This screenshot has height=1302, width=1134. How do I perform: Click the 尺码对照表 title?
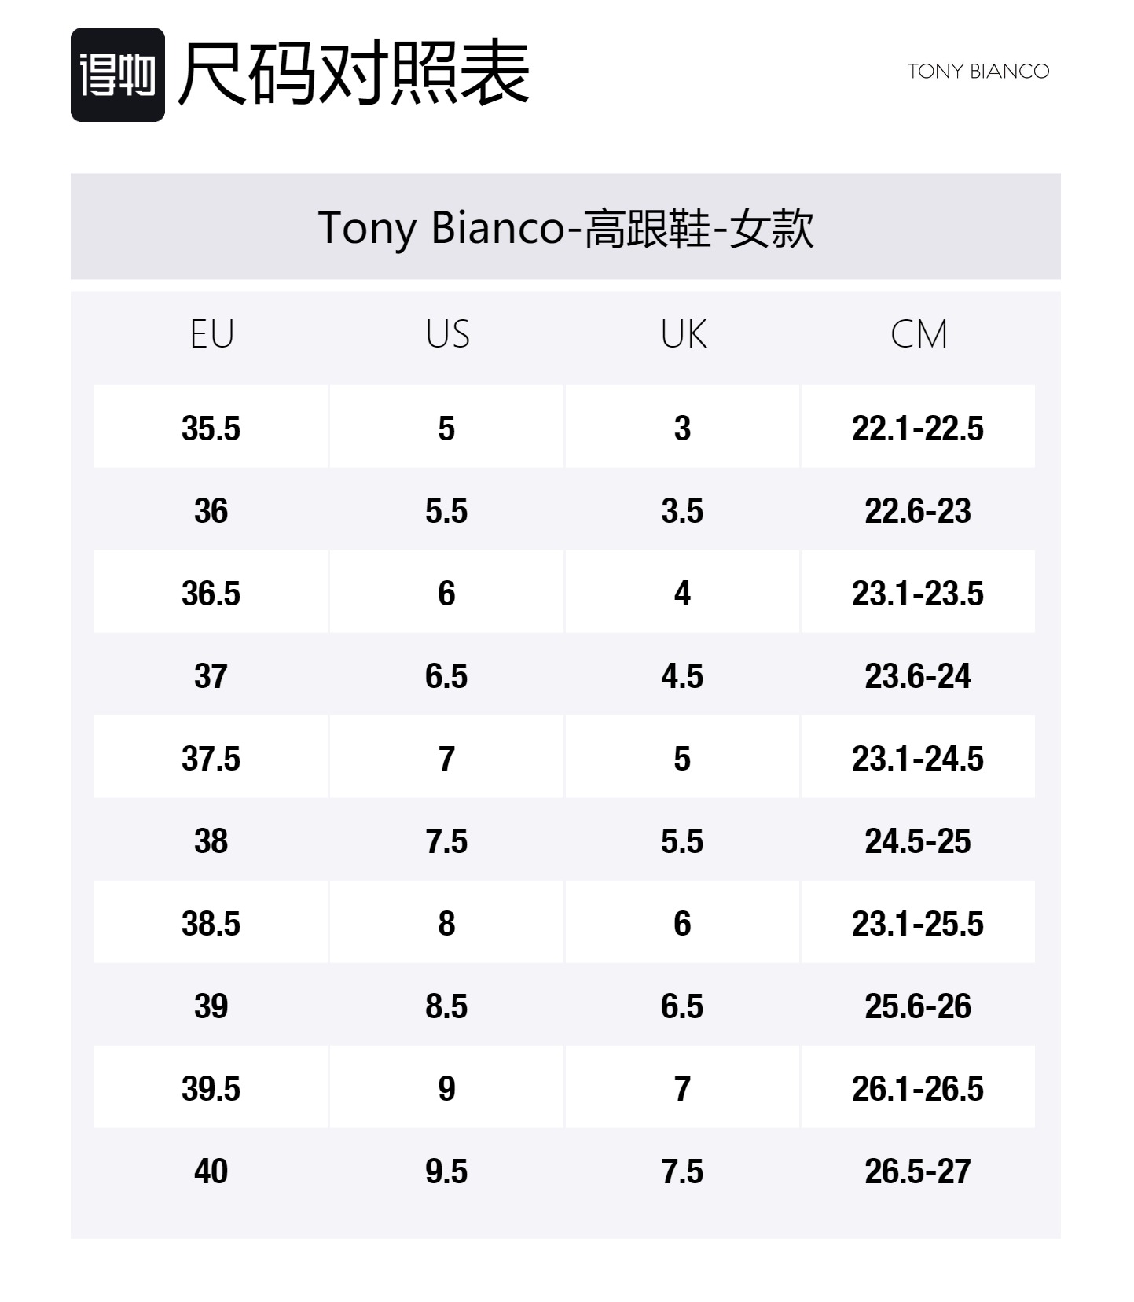click(x=354, y=74)
